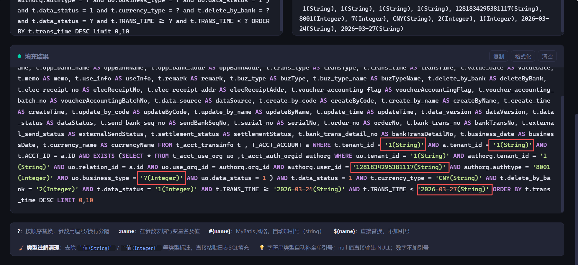
Task: Click the 复制 button in result panel
Action: [499, 56]
